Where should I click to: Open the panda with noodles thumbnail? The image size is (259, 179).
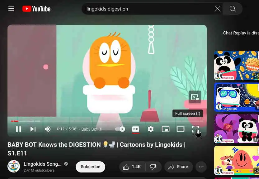click(237, 65)
